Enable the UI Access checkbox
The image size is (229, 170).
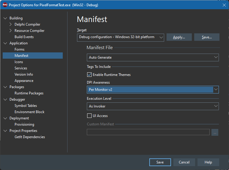pos(90,116)
